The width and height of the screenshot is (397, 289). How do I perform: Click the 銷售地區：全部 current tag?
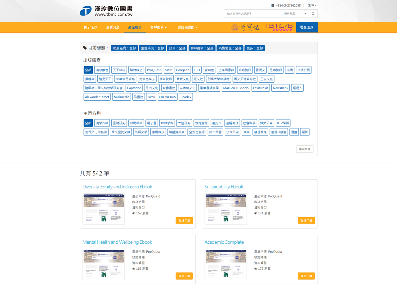230,48
